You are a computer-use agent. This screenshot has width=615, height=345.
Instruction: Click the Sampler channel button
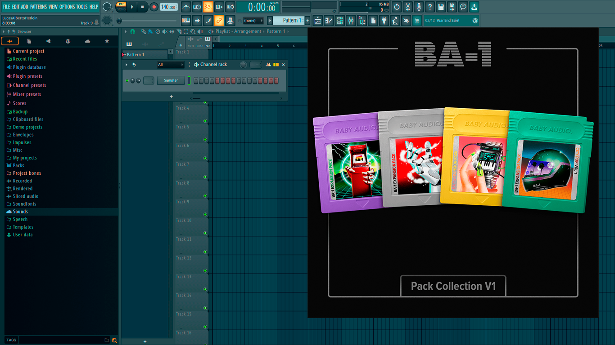[171, 80]
